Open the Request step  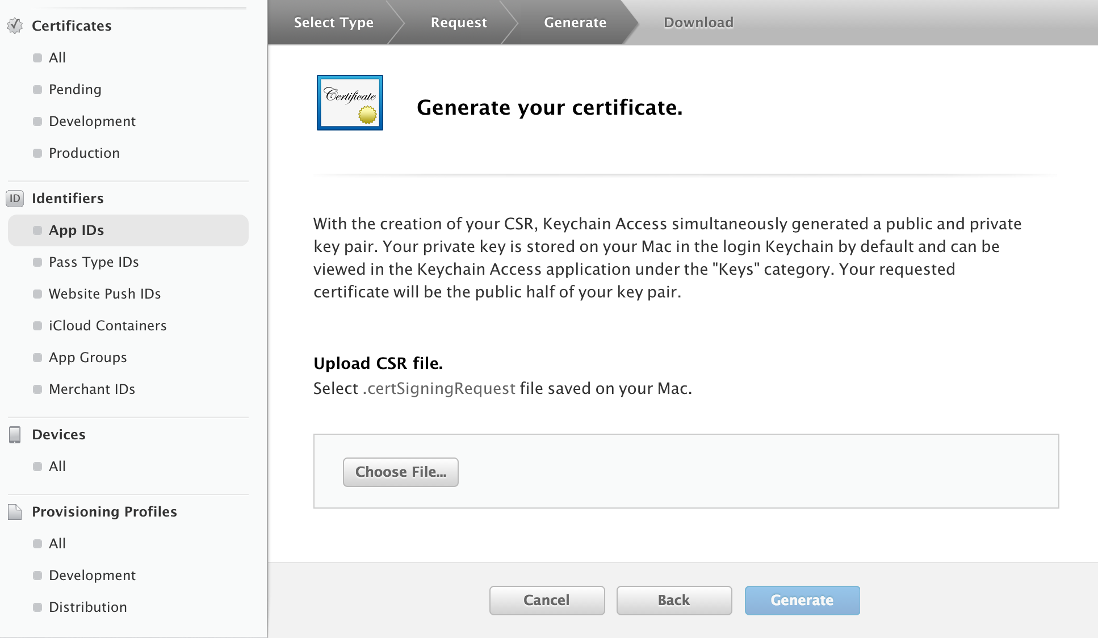click(458, 23)
